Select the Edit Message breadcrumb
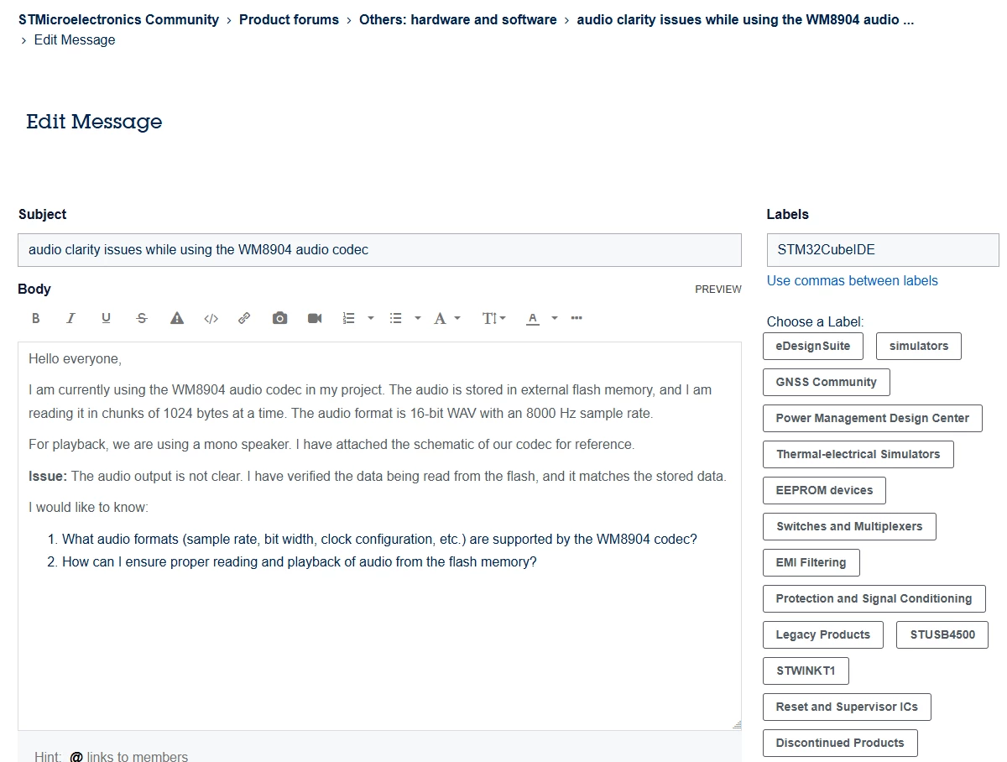The width and height of the screenshot is (1007, 762). (x=75, y=39)
